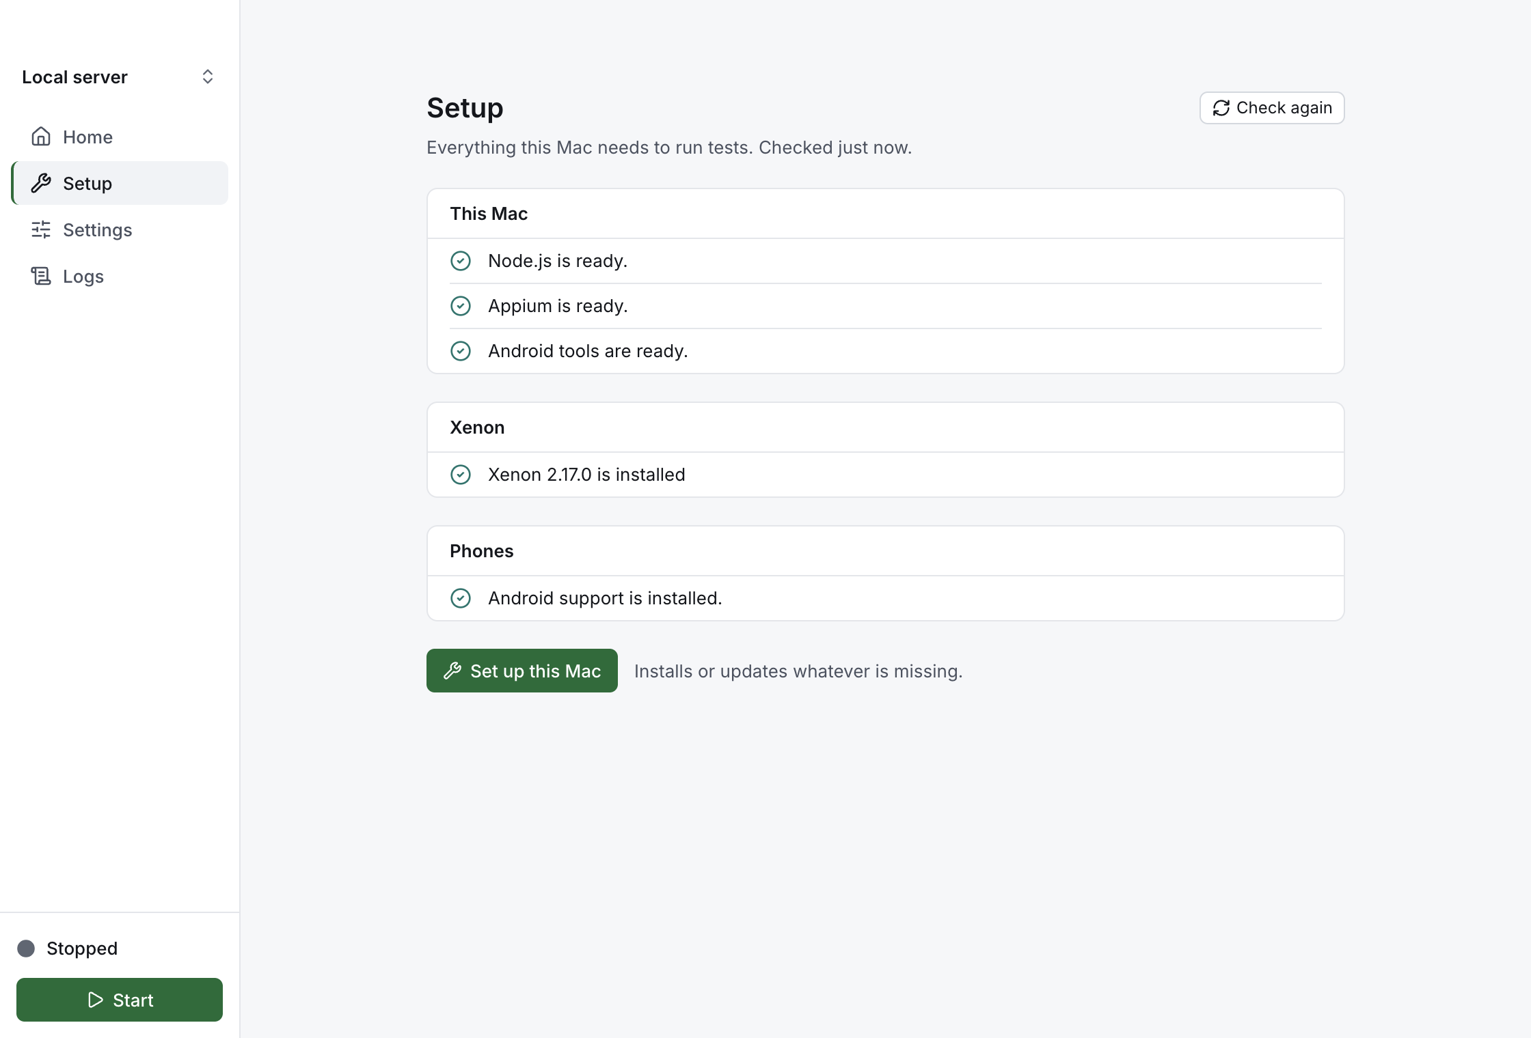Open Settings in the sidebar

point(120,229)
